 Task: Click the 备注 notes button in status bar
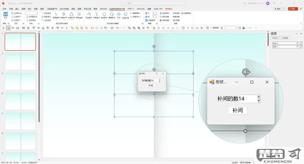click(x=235, y=162)
